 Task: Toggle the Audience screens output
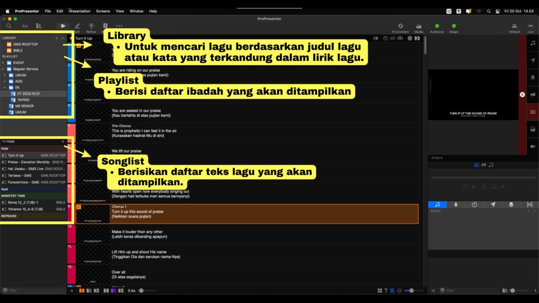coord(437,28)
